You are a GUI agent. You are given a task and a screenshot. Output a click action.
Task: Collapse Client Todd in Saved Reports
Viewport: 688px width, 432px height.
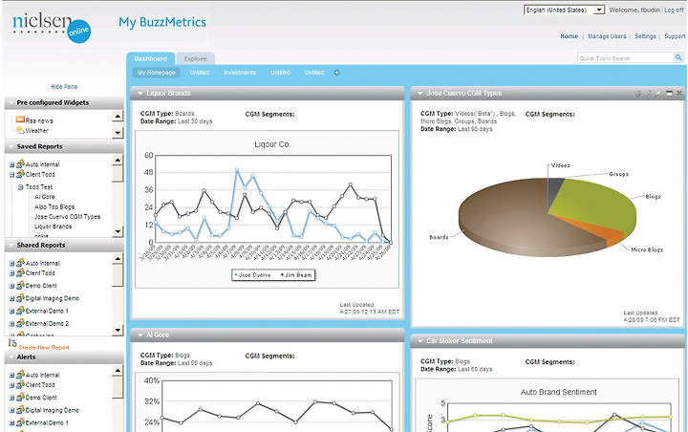pyautogui.click(x=11, y=175)
